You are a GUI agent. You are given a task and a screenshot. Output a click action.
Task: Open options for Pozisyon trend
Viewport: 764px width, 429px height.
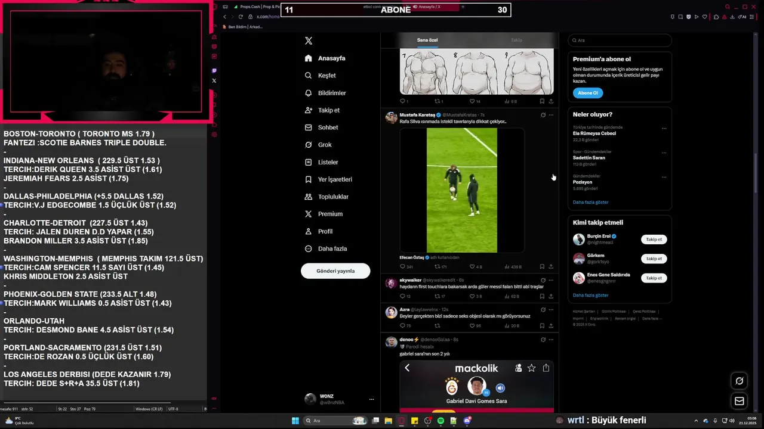[x=664, y=177]
